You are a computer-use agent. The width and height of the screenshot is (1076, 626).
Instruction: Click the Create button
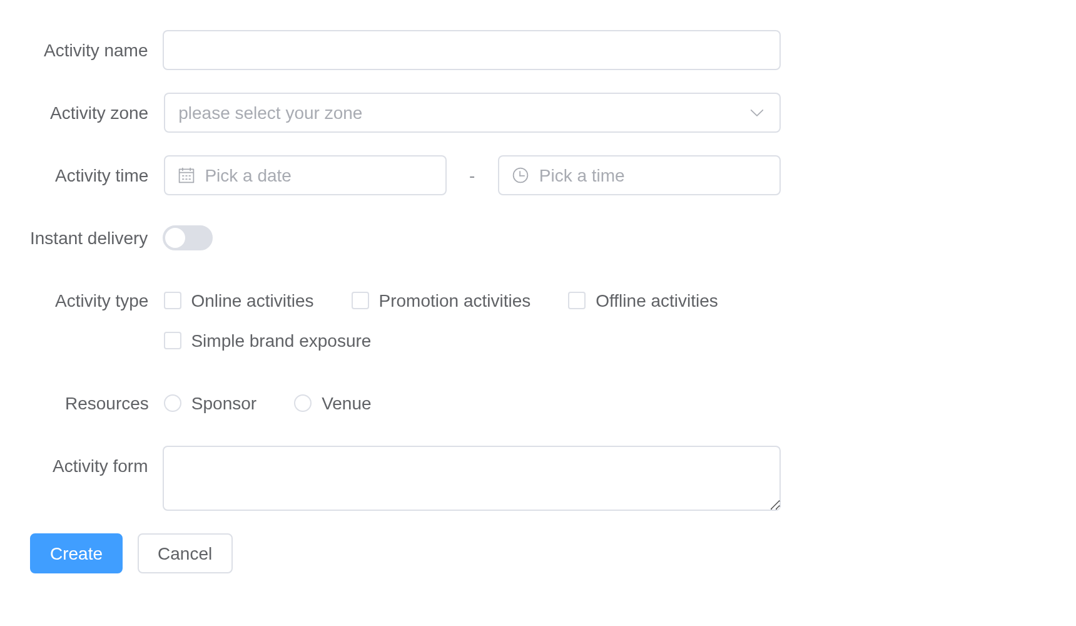click(x=76, y=553)
